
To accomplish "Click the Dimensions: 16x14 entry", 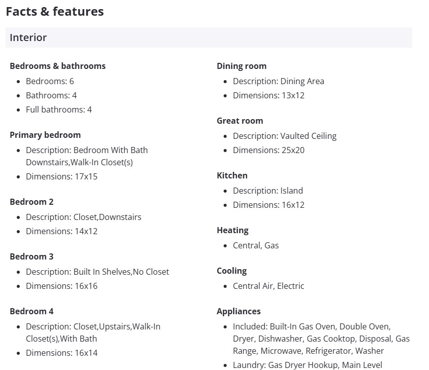I will pyautogui.click(x=61, y=353).
